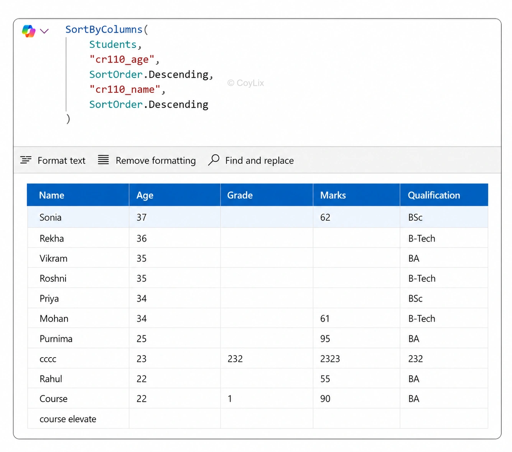Click age 23 in cccc row
512x452 pixels.
tap(142, 359)
